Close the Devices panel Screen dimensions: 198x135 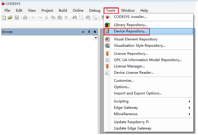pos(95,32)
